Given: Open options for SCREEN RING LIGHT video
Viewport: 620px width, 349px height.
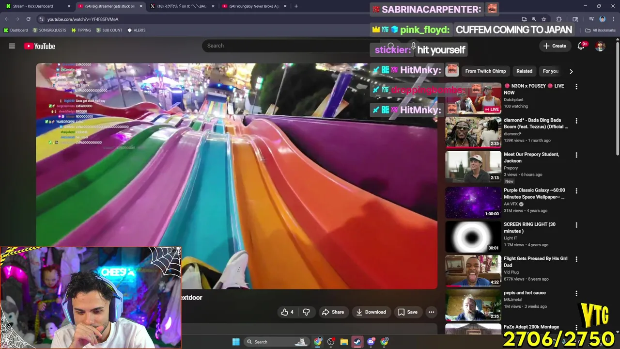Looking at the screenshot, I should coord(576,225).
